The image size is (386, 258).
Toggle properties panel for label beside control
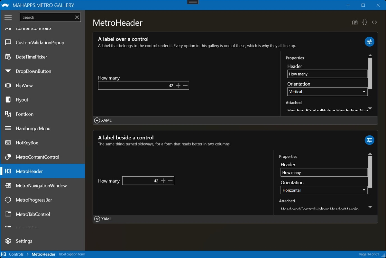point(369,140)
